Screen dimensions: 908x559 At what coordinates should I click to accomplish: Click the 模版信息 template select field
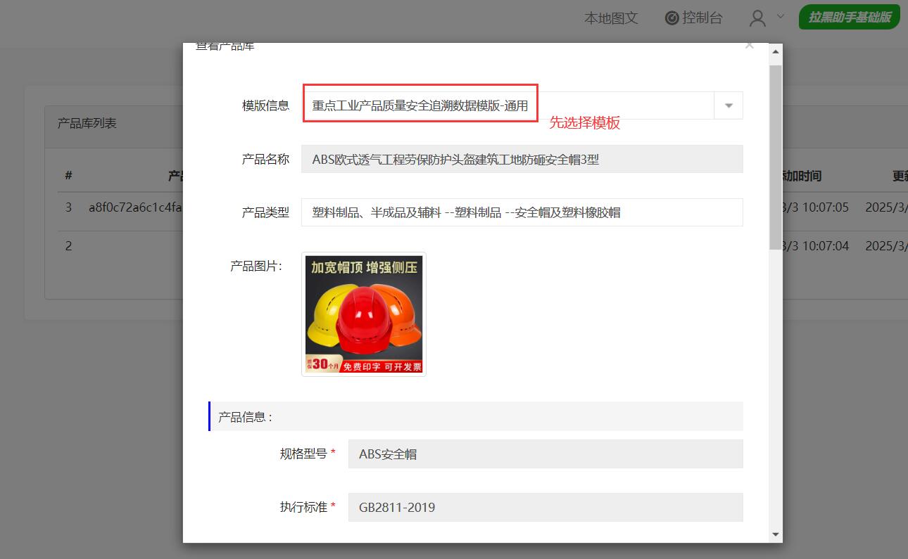[x=522, y=105]
